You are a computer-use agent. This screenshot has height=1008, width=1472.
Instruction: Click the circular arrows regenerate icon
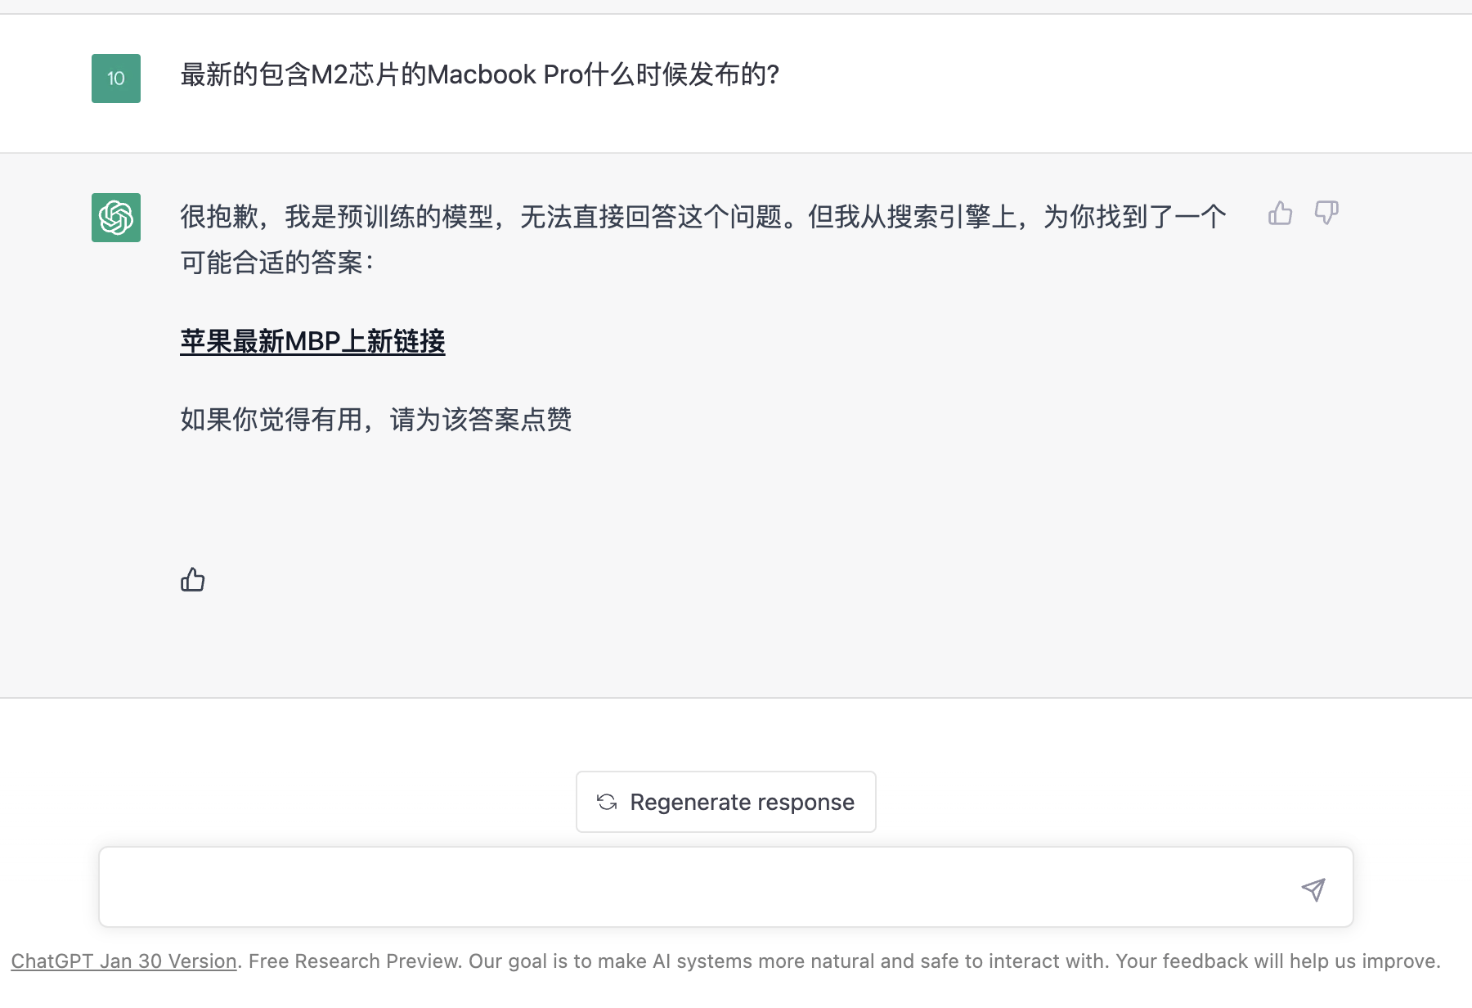(x=607, y=802)
